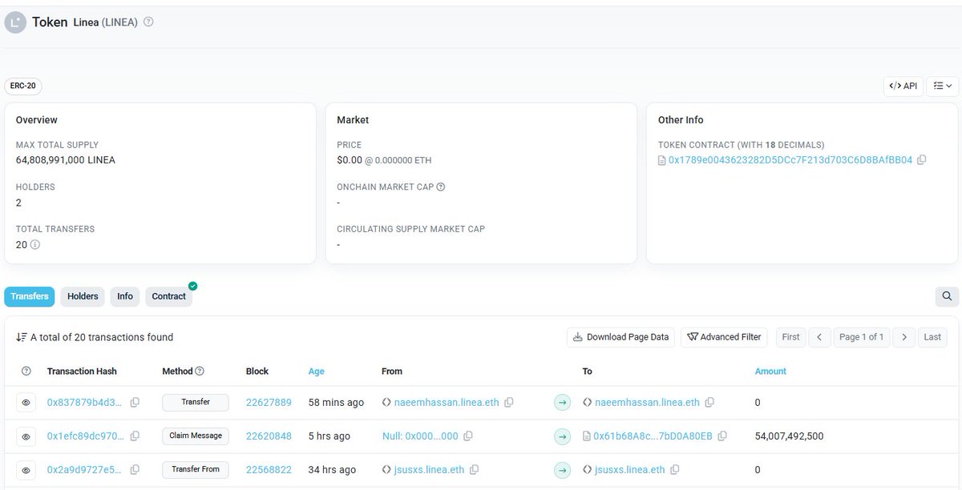This screenshot has height=490, width=962.
Task: Open token contract address 0x1789e004...BAfBB04
Action: (x=790, y=160)
